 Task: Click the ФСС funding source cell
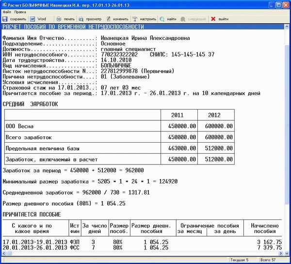[75, 247]
